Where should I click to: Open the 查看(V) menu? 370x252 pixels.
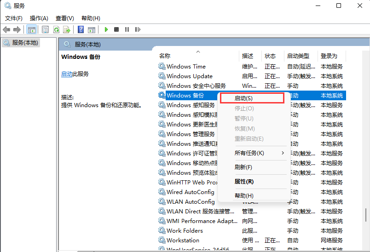[x=64, y=18]
